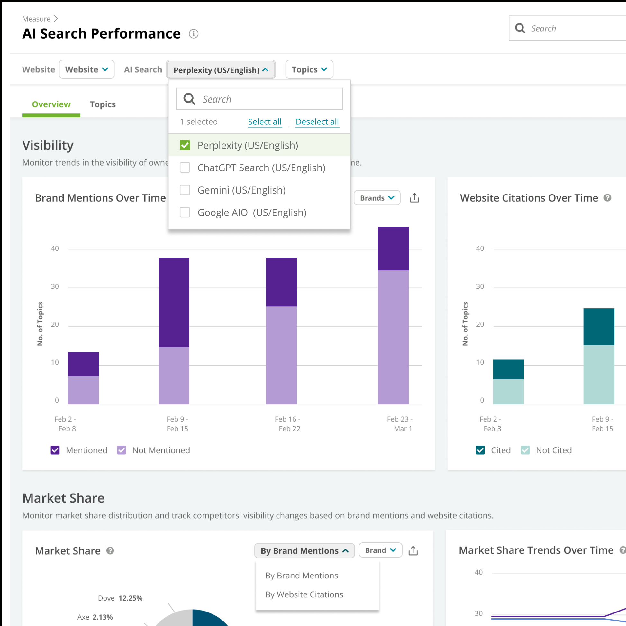Click export icon on Brand Mentions chart
Image resolution: width=626 pixels, height=626 pixels.
coord(414,198)
